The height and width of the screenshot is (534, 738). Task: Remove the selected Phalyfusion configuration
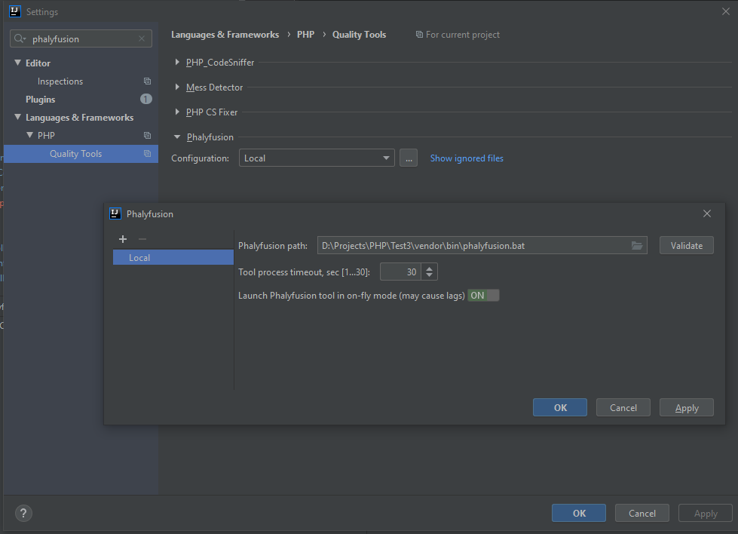(x=142, y=239)
